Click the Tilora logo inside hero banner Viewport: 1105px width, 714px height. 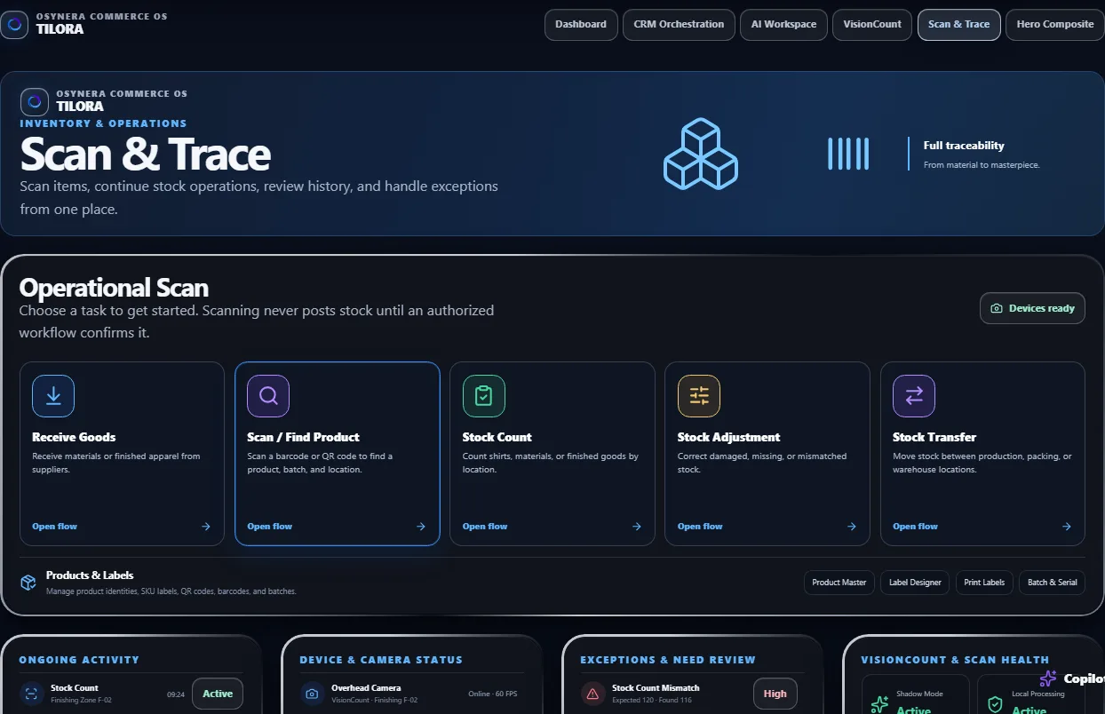[x=35, y=102]
